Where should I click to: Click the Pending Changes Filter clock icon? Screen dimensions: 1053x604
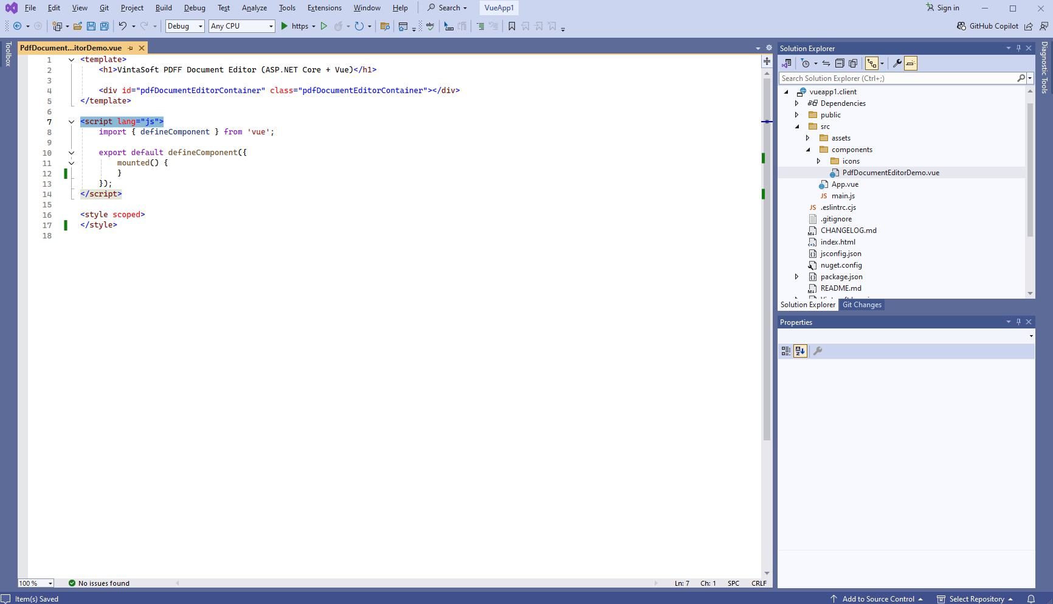(x=806, y=63)
